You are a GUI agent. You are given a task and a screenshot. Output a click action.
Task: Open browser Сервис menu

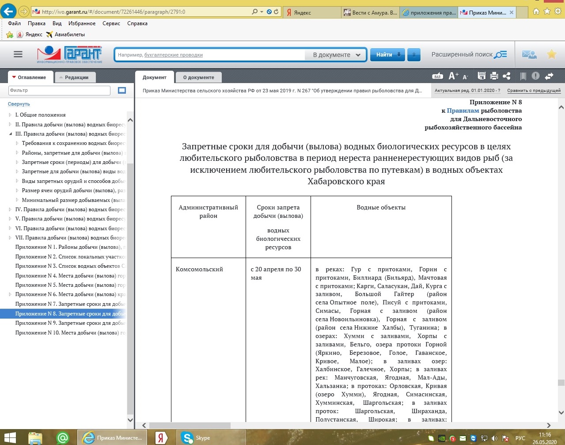coord(111,23)
